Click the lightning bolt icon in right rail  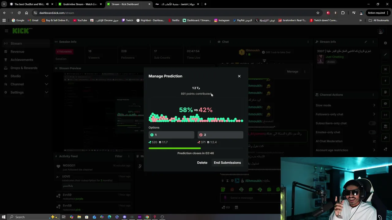pos(385,81)
